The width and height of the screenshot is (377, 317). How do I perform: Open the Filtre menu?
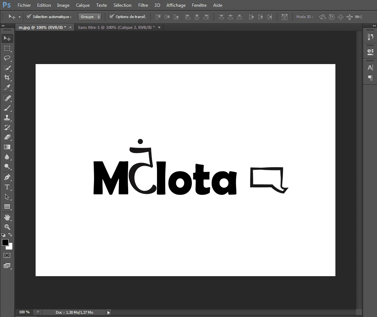[x=143, y=5]
